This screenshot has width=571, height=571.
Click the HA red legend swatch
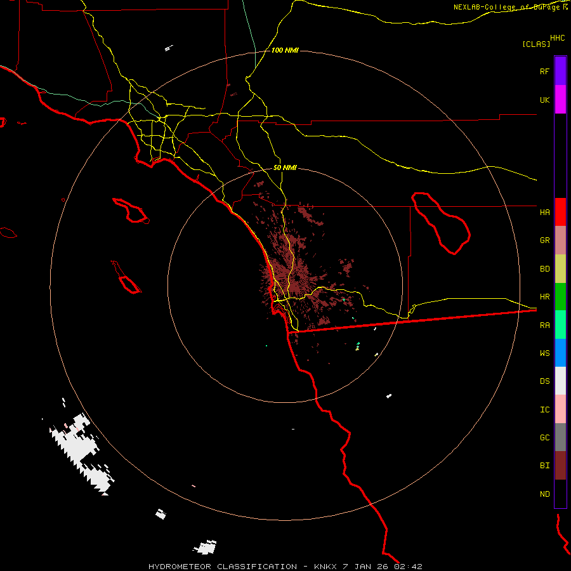click(560, 212)
